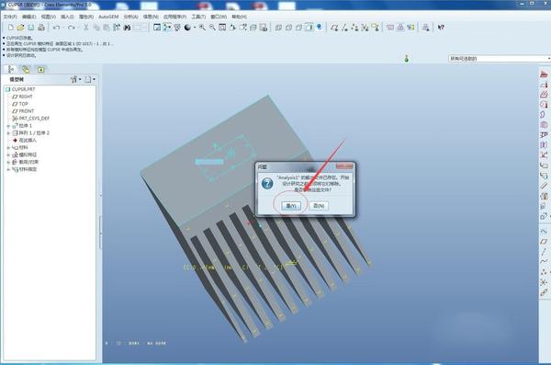
Task: Click the Zoom Out magnifier
Action: point(212,27)
